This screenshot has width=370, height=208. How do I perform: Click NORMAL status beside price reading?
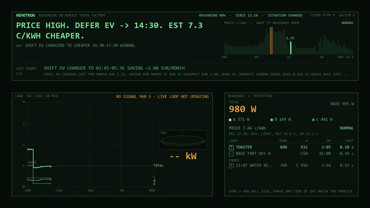pos(347,128)
